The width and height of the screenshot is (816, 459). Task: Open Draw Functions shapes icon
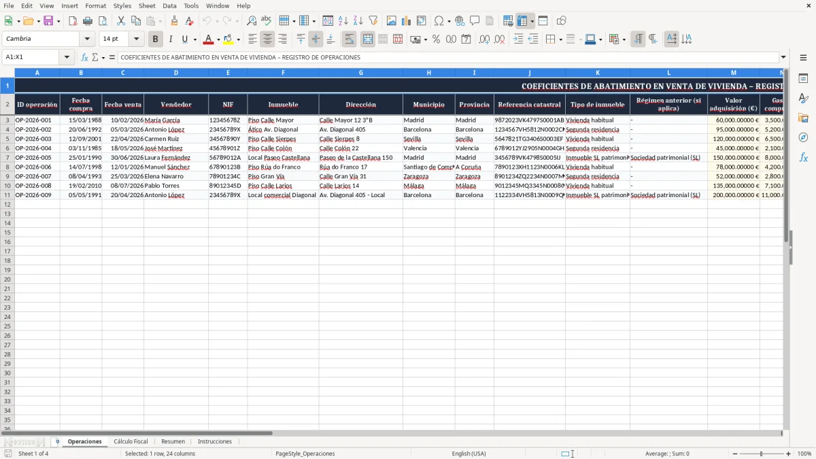562,21
